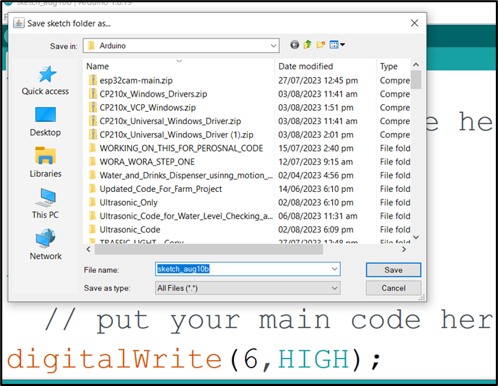Create a new folder

[x=320, y=45]
